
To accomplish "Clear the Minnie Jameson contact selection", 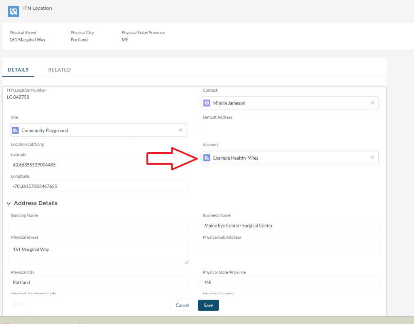I will 372,103.
